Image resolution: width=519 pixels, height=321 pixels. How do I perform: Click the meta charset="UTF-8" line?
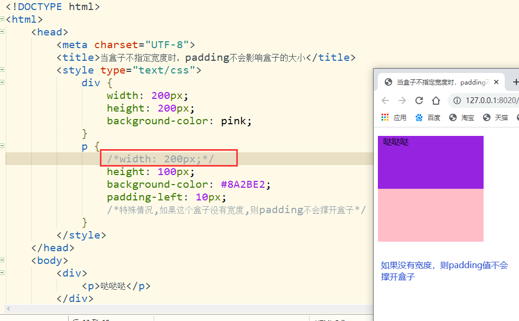click(x=126, y=45)
